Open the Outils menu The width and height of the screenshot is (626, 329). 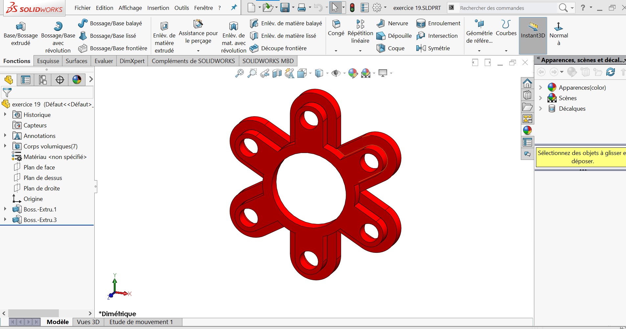click(182, 8)
